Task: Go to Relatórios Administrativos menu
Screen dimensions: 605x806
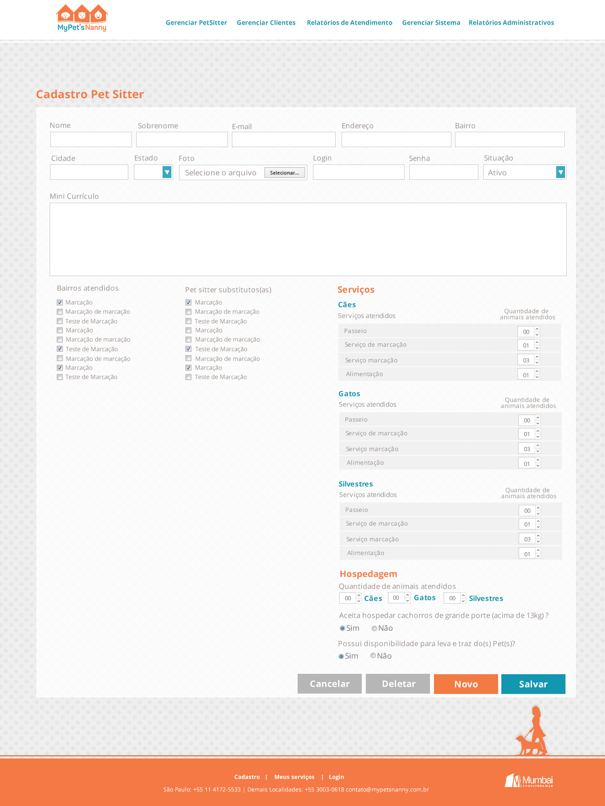Action: [511, 23]
